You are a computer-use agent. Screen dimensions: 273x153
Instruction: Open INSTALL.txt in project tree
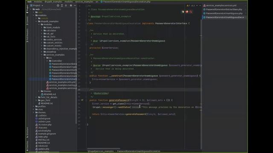[x=42, y=140]
